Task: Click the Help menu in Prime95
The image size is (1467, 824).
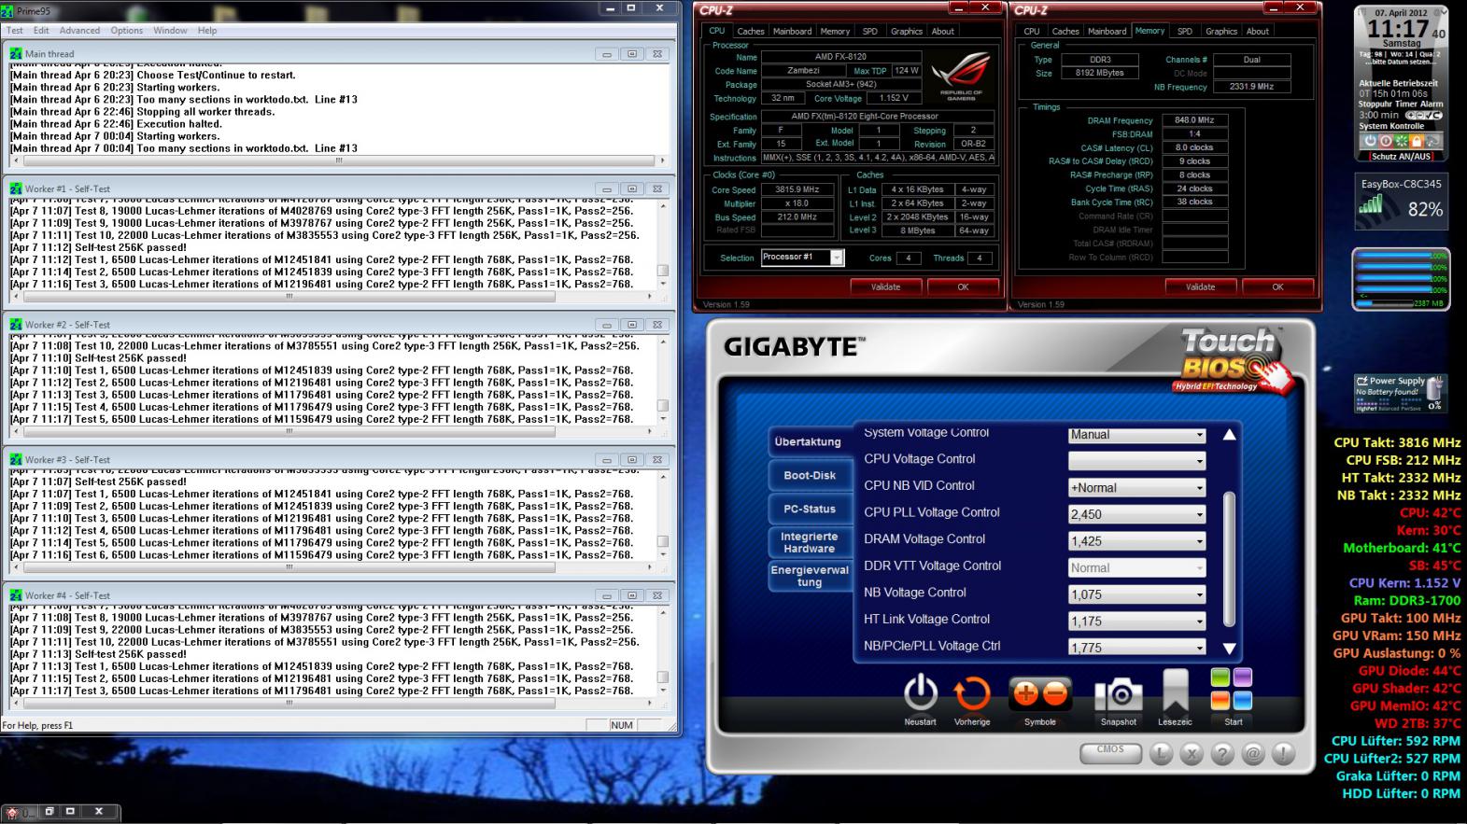Action: pos(206,31)
